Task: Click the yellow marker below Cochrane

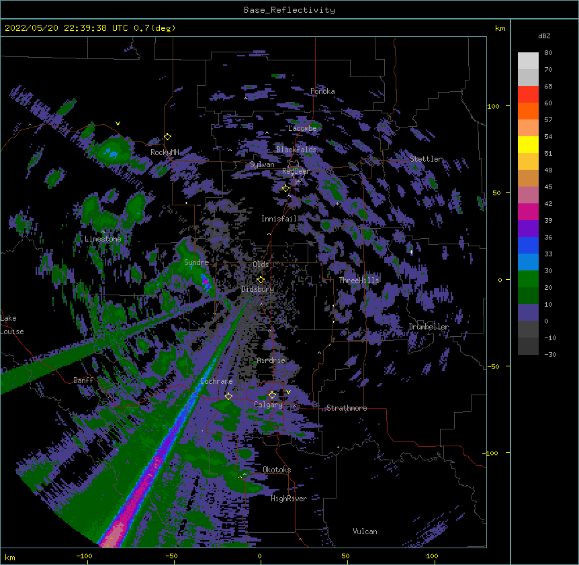Action: 228,396
